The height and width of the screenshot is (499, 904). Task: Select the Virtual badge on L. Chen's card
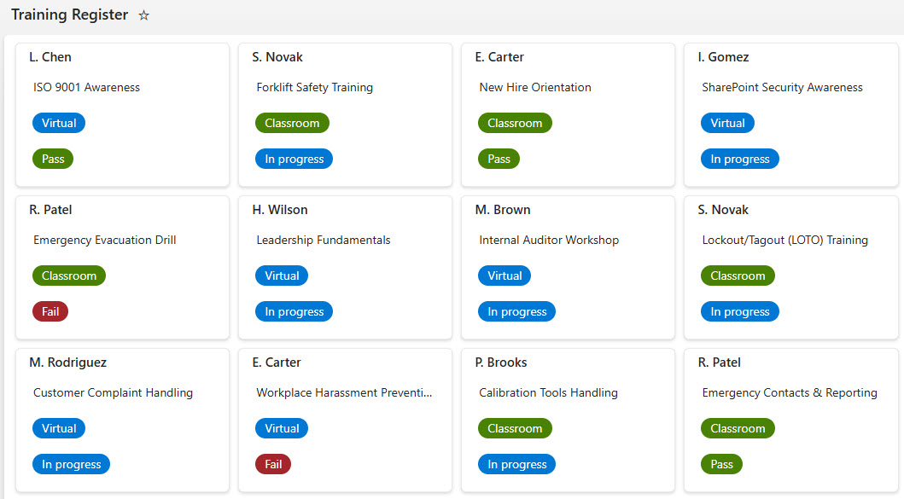(x=58, y=122)
